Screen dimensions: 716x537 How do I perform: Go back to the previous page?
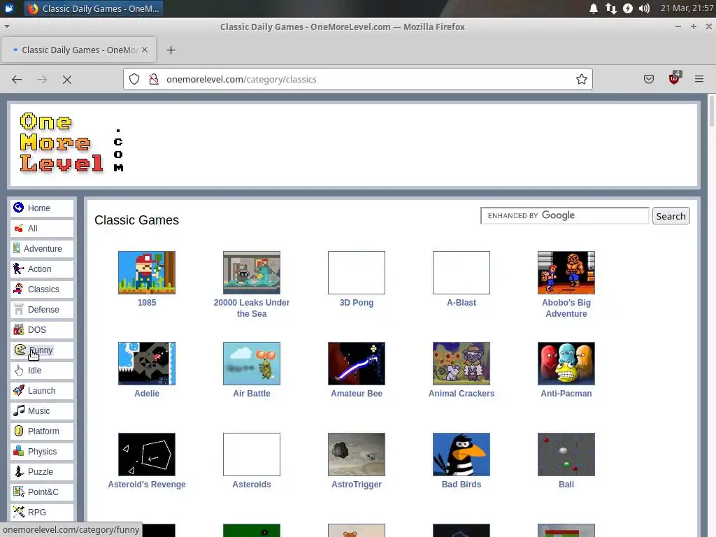point(17,80)
